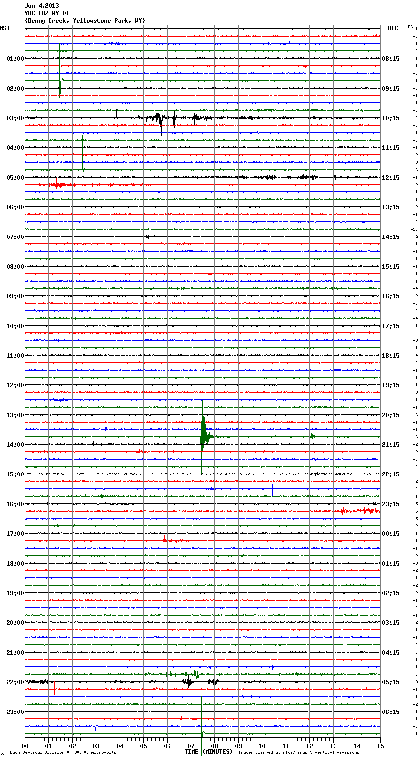Click the 18:15 UTC time label
This screenshot has width=420, height=759.
point(391,356)
